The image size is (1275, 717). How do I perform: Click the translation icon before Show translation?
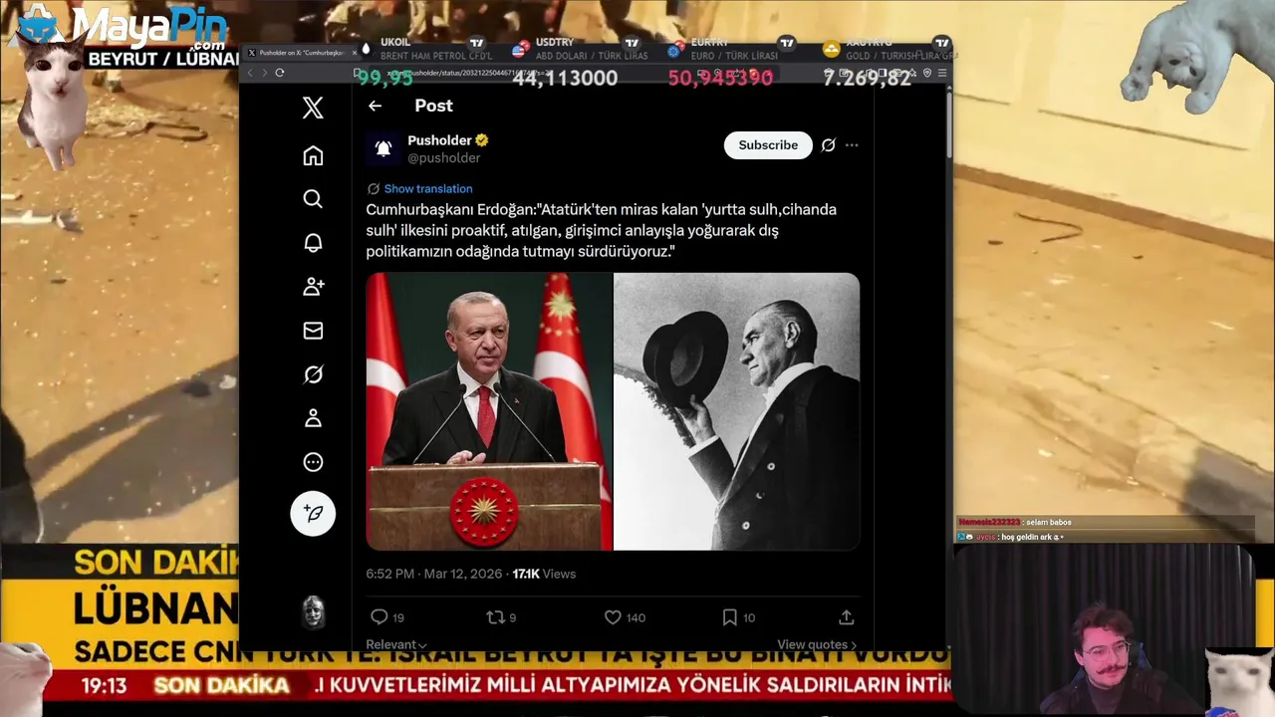click(374, 188)
